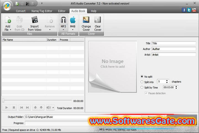Click the No Image cover placeholder

[x=112, y=67]
